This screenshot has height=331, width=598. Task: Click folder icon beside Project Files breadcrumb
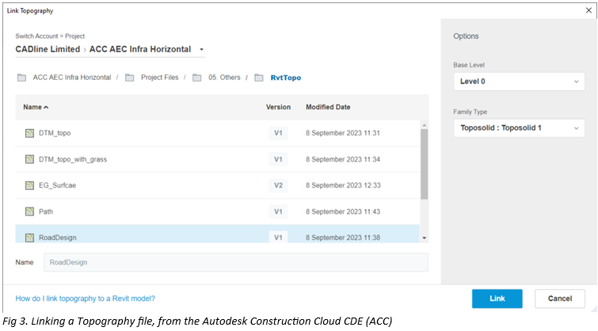[130, 78]
